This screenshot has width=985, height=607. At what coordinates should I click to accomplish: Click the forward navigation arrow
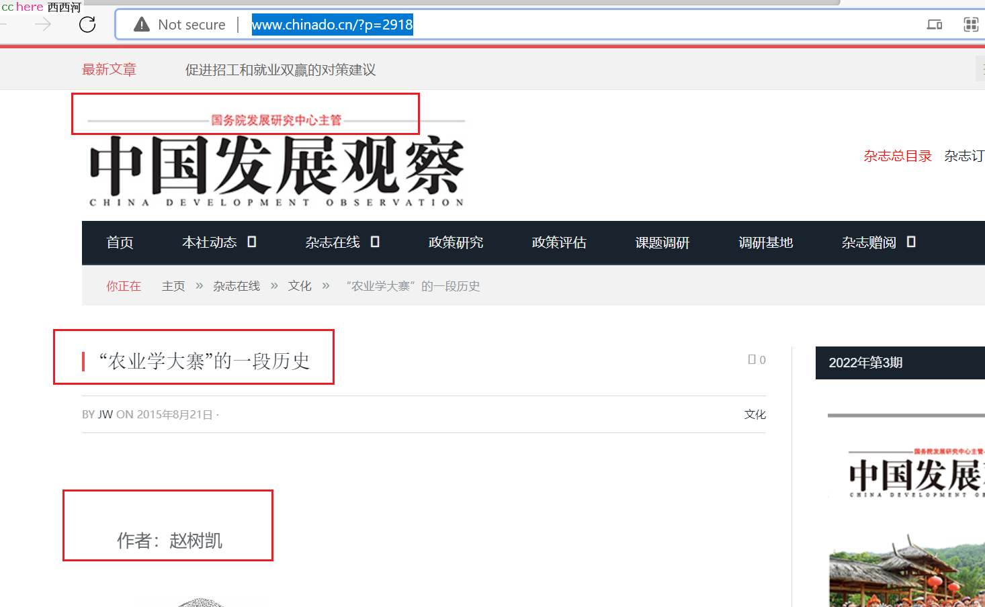point(43,25)
